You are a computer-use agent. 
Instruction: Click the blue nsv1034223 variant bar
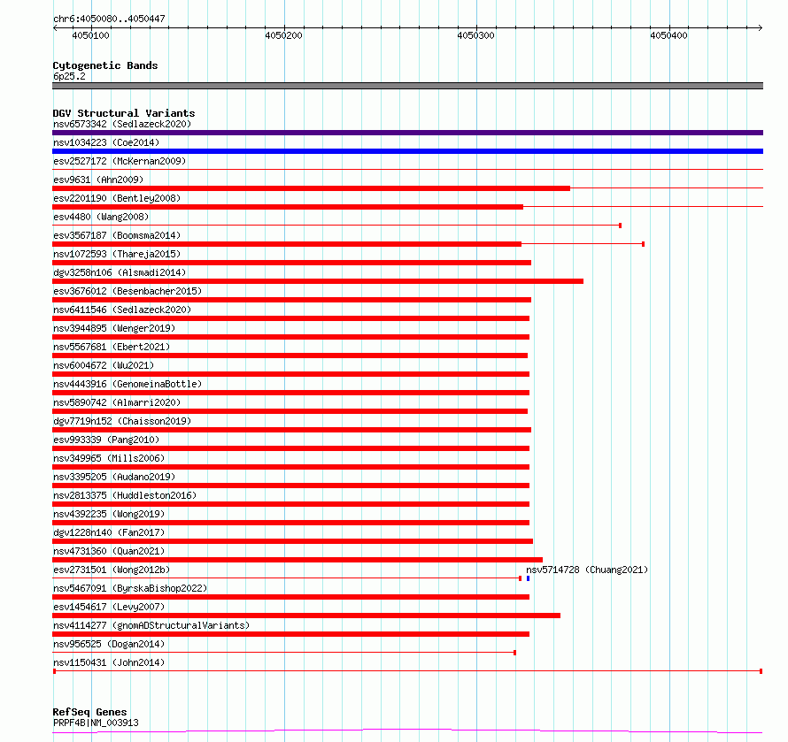[x=407, y=151]
